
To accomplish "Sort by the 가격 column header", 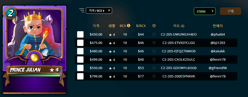I will 96,26.
